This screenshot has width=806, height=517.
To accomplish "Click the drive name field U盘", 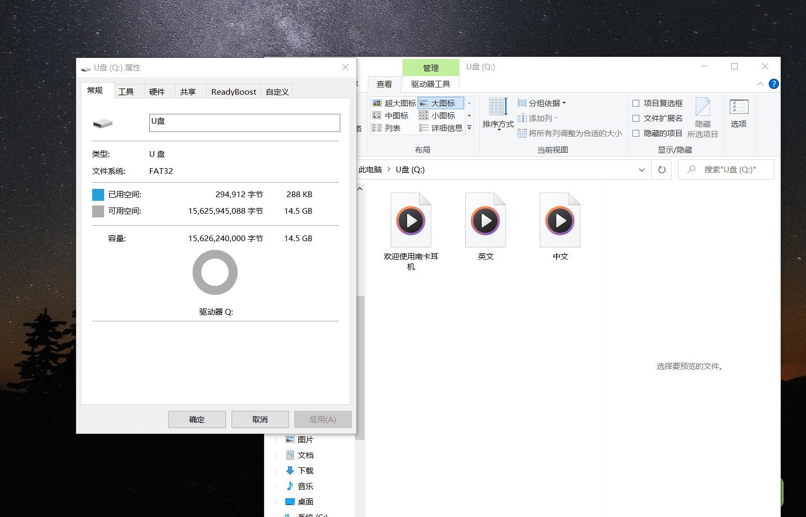I will click(x=244, y=123).
